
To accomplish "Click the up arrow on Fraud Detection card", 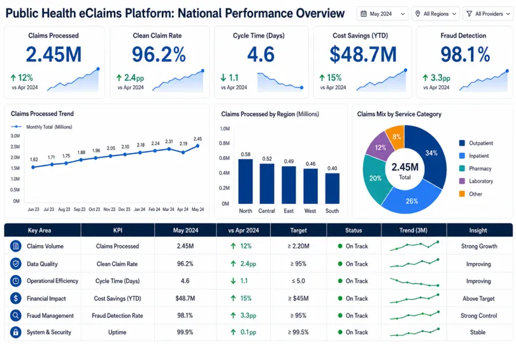I will (426, 78).
